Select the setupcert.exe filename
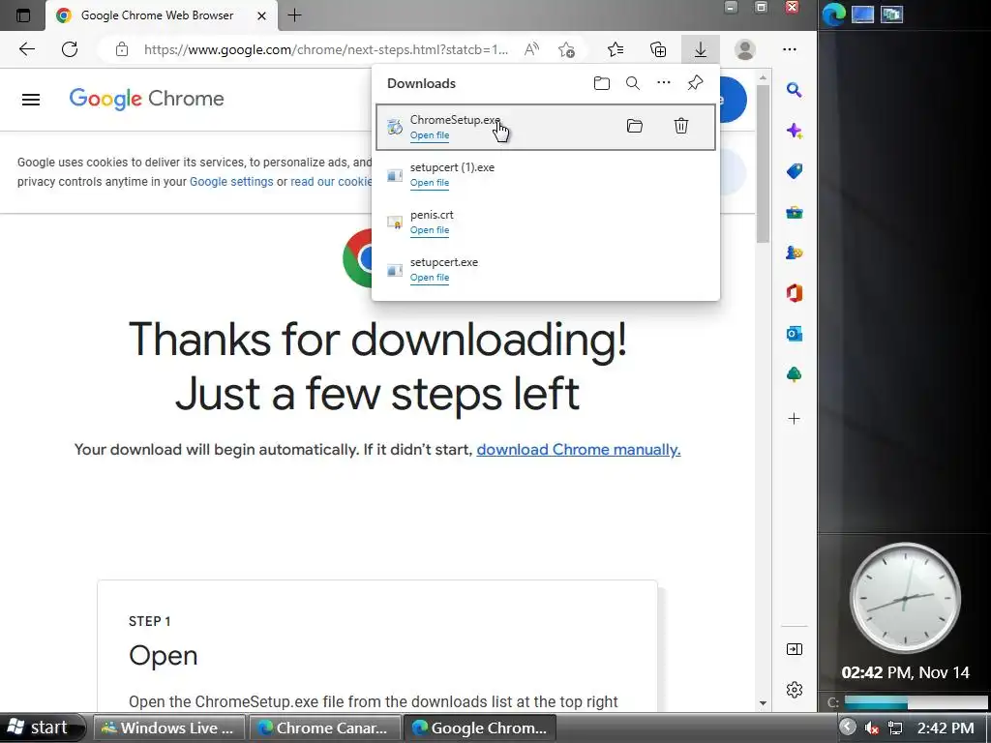The image size is (991, 743). (443, 262)
